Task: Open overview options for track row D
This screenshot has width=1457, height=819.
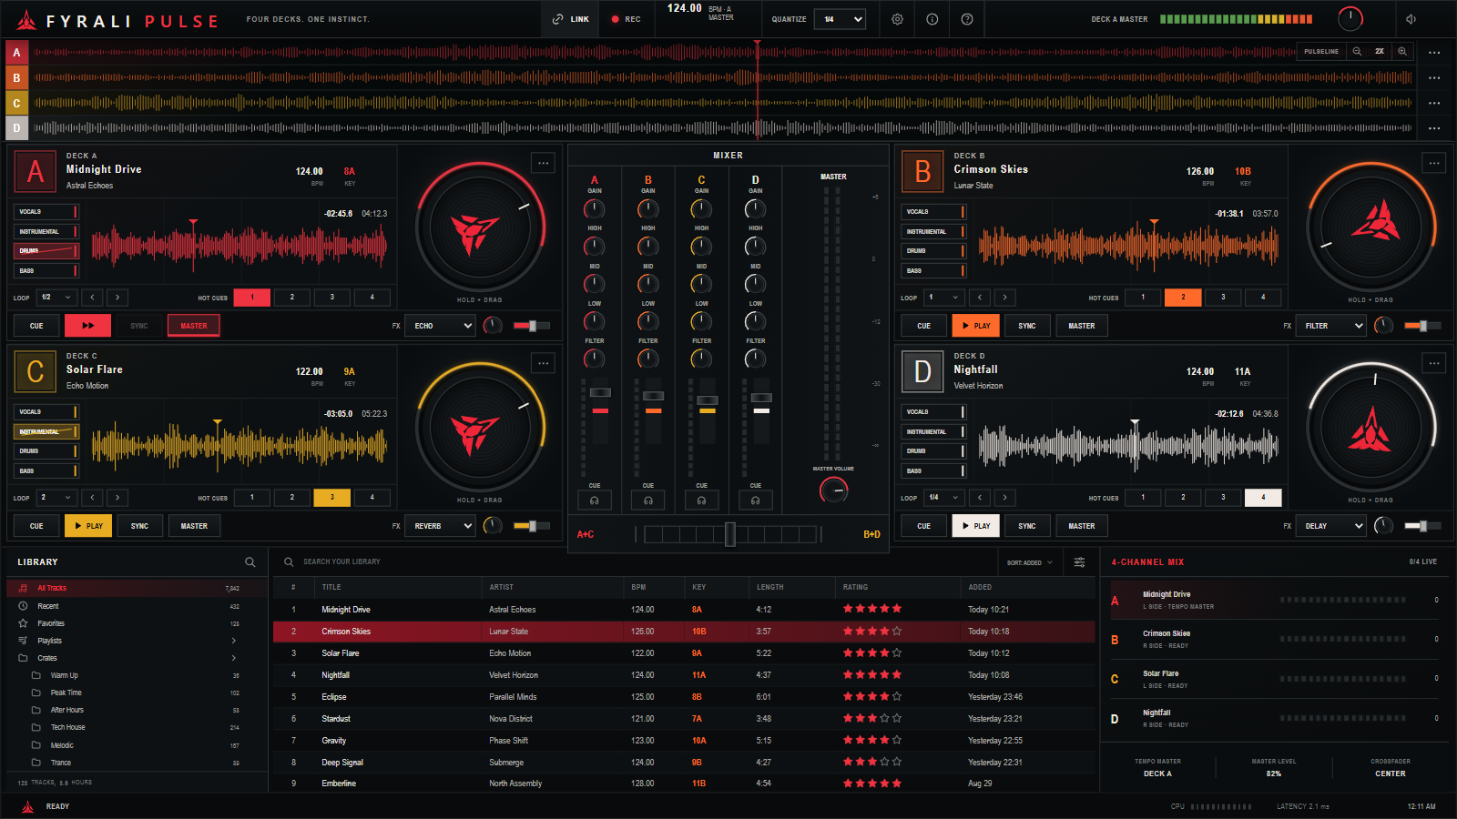Action: tap(1434, 128)
